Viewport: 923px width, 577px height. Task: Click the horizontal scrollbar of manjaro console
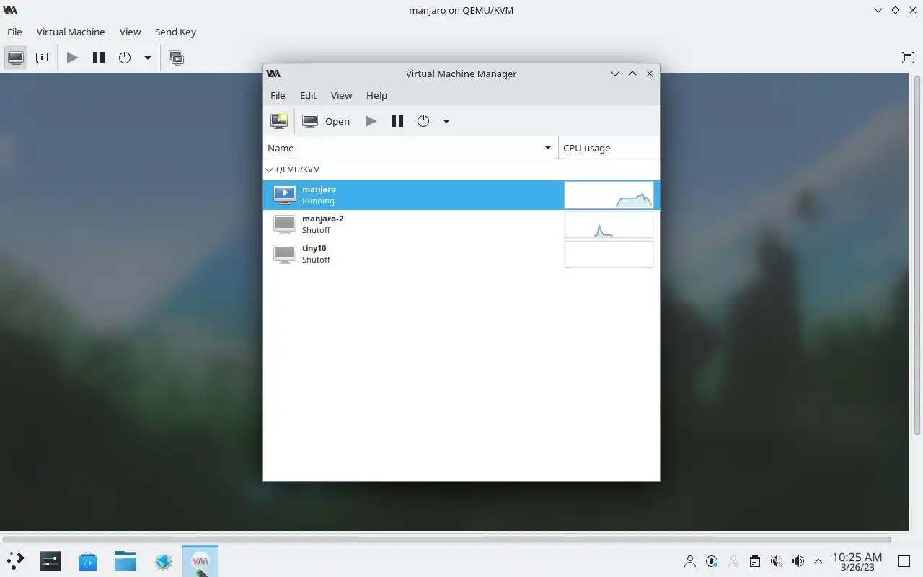(446, 539)
